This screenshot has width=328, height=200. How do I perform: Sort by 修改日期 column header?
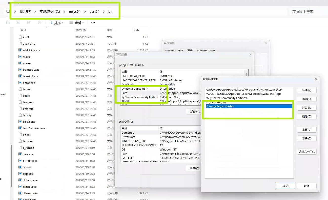click(80, 30)
